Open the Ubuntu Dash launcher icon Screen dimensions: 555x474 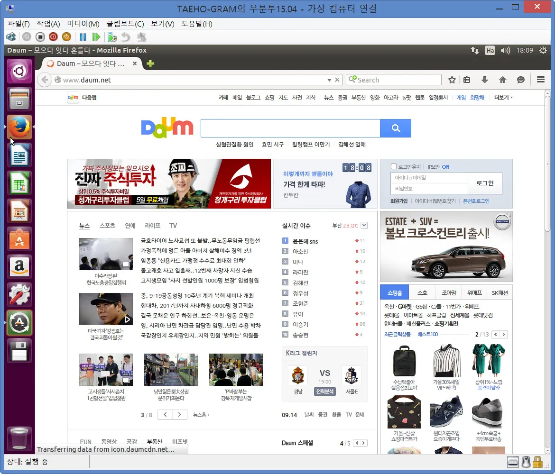[x=19, y=71]
